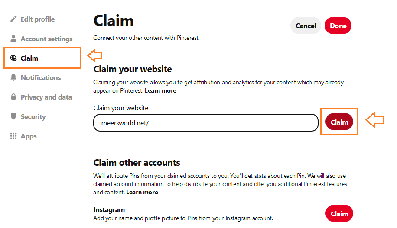Open the Edit profile settings page
Screen dimensions: 397x228
click(x=37, y=19)
